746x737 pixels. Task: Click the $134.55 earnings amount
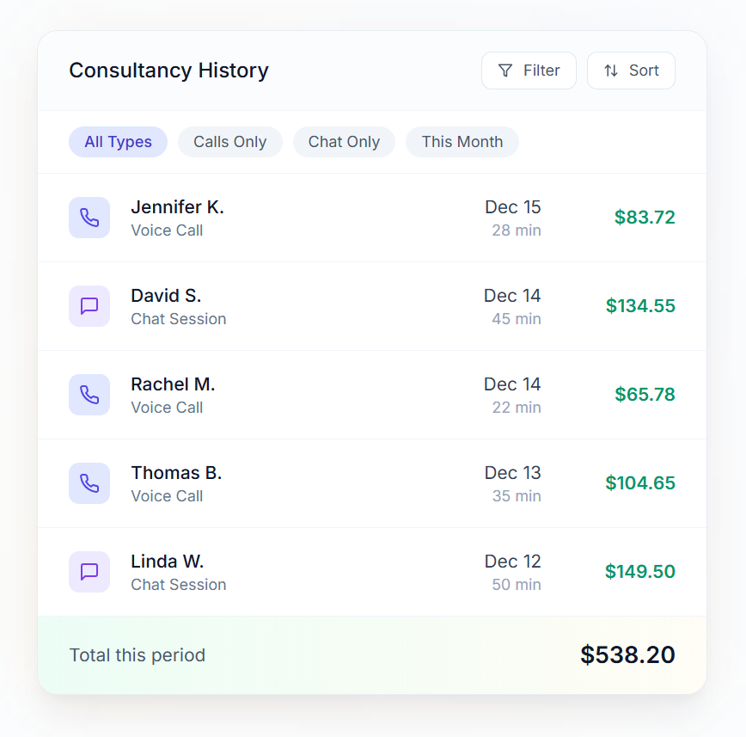640,306
